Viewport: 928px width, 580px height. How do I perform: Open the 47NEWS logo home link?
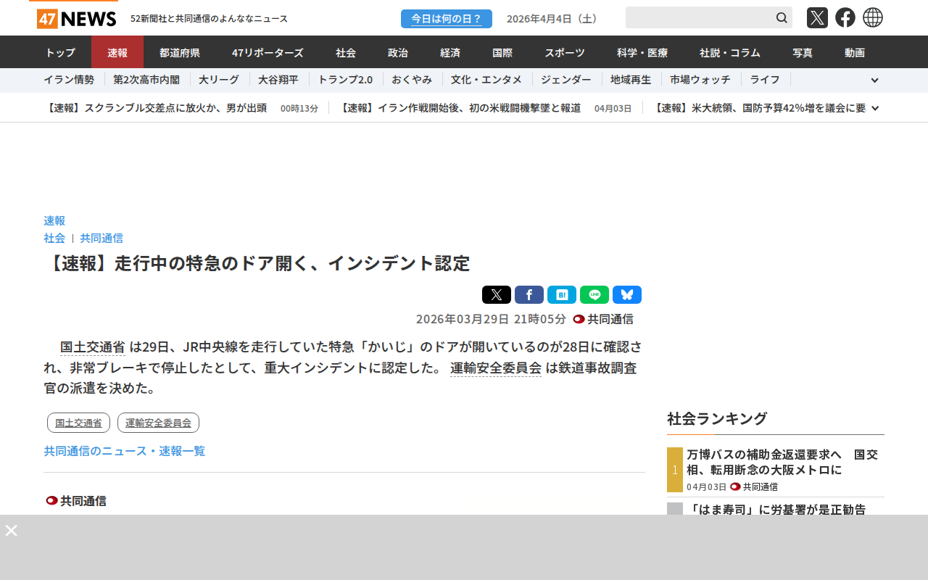click(x=77, y=18)
